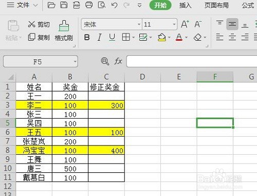Image resolution: width=257 pixels, height=196 pixels.
Task: Click the print icon
Action: (89, 5)
